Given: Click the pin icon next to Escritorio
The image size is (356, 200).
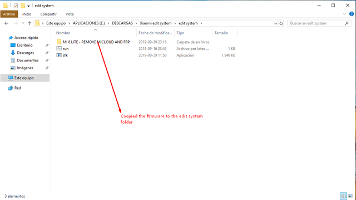Looking at the screenshot, I should (47, 45).
